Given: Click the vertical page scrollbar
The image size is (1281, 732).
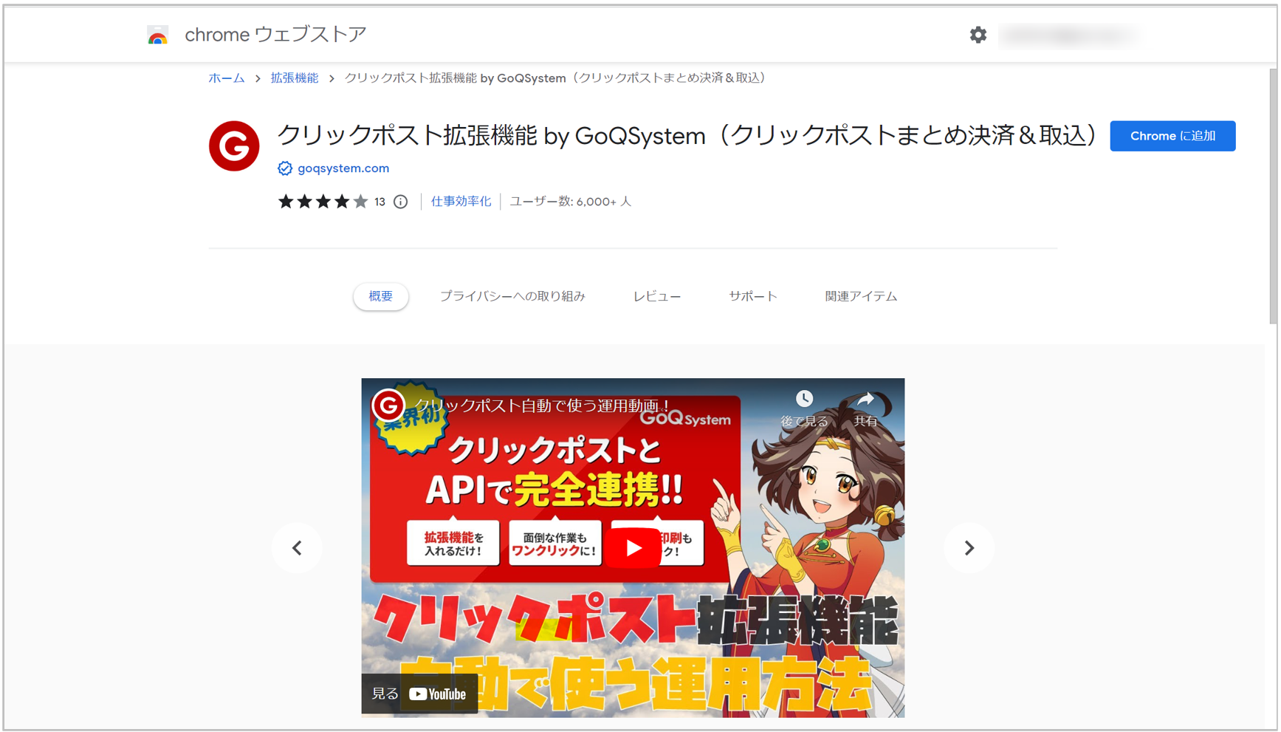Looking at the screenshot, I should point(1273,196).
